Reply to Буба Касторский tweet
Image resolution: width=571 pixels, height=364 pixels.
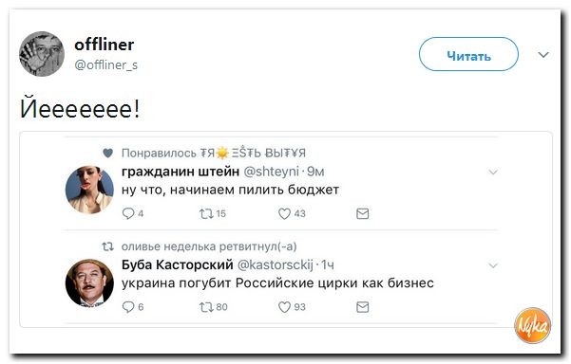(x=128, y=307)
